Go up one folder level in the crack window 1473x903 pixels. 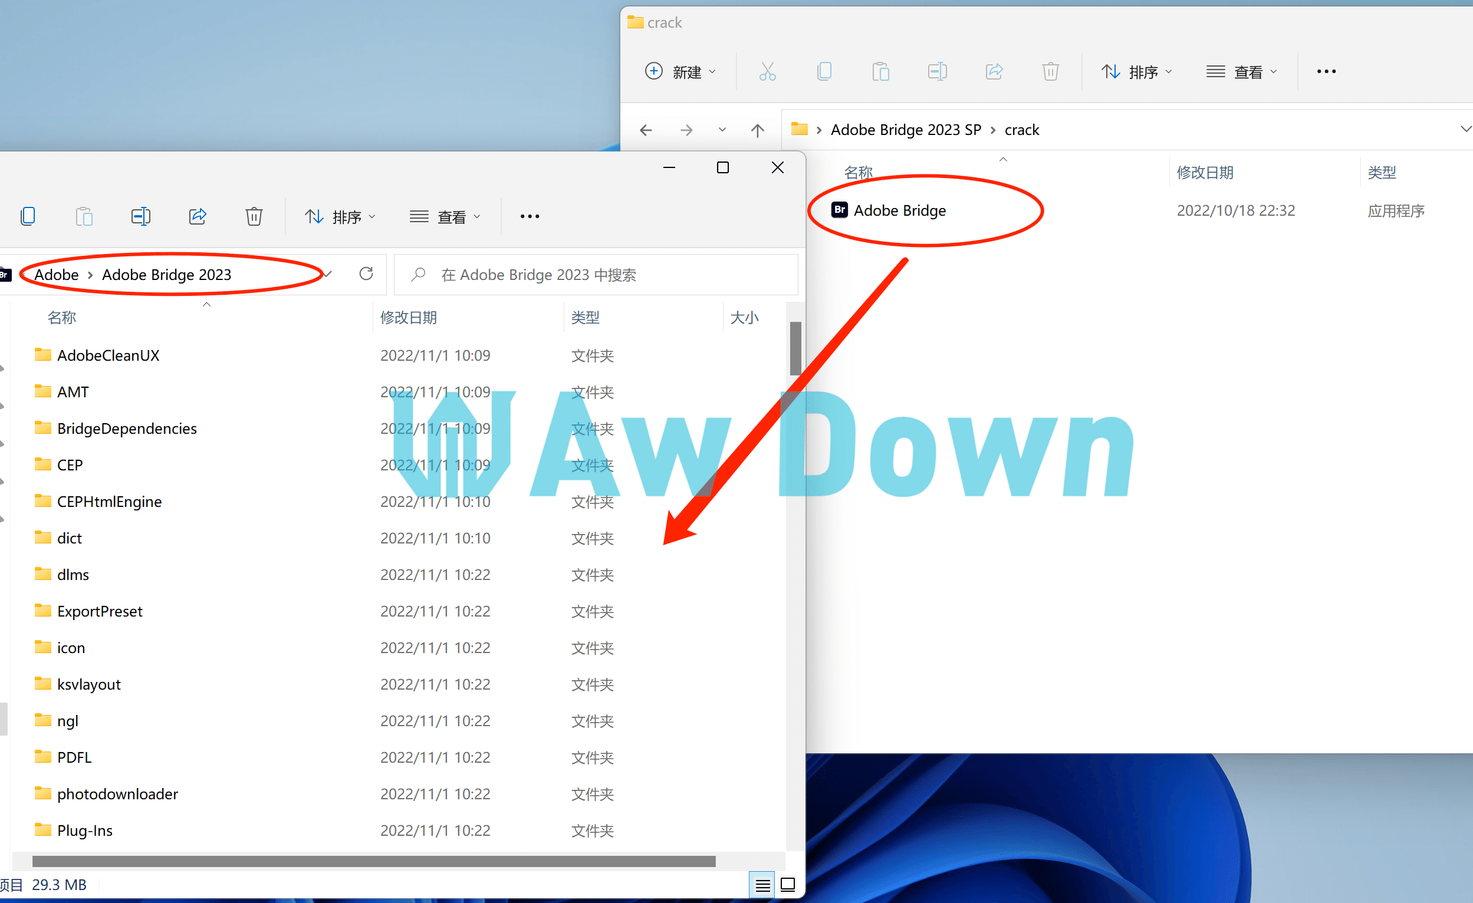(757, 130)
